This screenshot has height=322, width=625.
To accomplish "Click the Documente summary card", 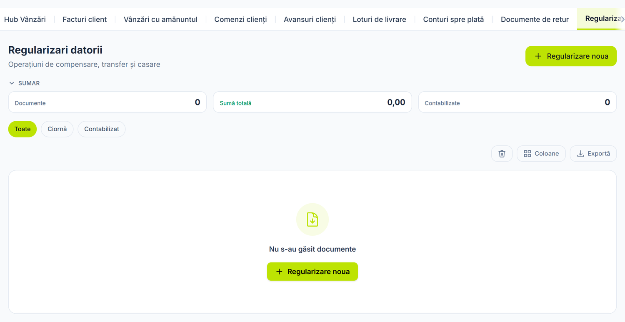I will tap(107, 102).
